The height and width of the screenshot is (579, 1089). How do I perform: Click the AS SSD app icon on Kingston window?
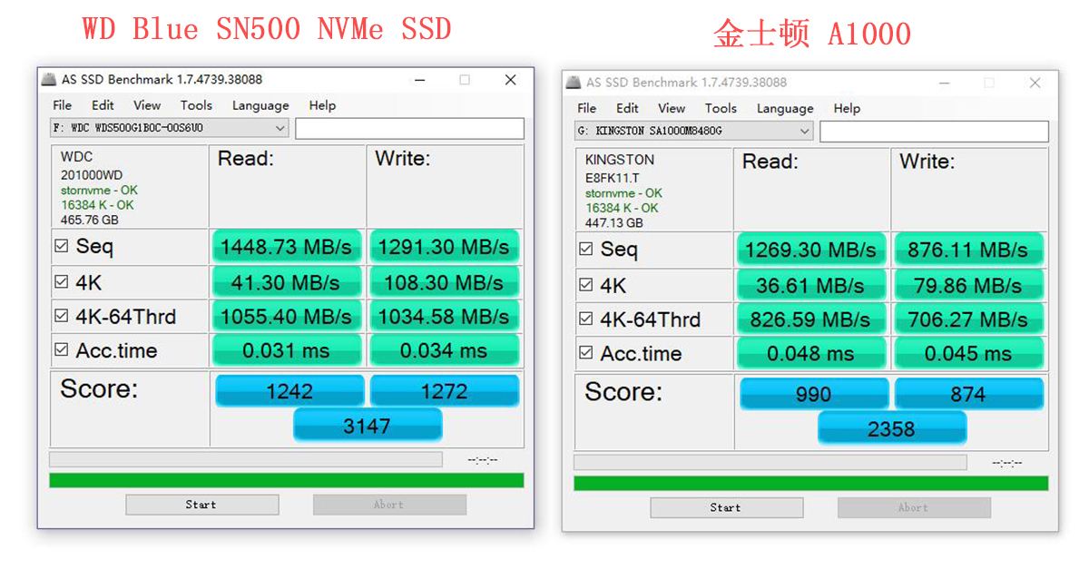click(x=574, y=83)
